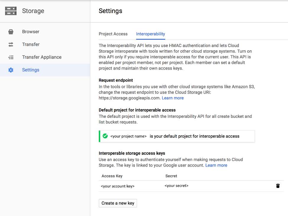Open Learn more link about access keys
The height and width of the screenshot is (216, 288).
216,165
